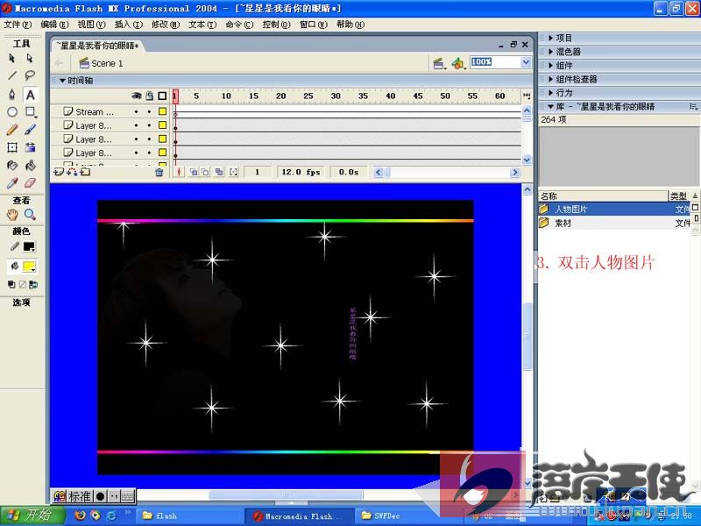Select the 人物图片 library folder
This screenshot has width=701, height=526.
[614, 209]
